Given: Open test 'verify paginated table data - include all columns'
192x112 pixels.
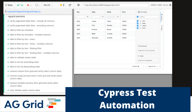Looking at the screenshot, I should pos(32,21).
